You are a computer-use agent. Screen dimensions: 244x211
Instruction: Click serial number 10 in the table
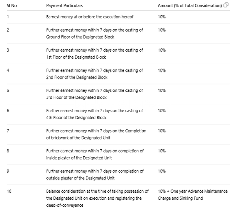pos(9,191)
